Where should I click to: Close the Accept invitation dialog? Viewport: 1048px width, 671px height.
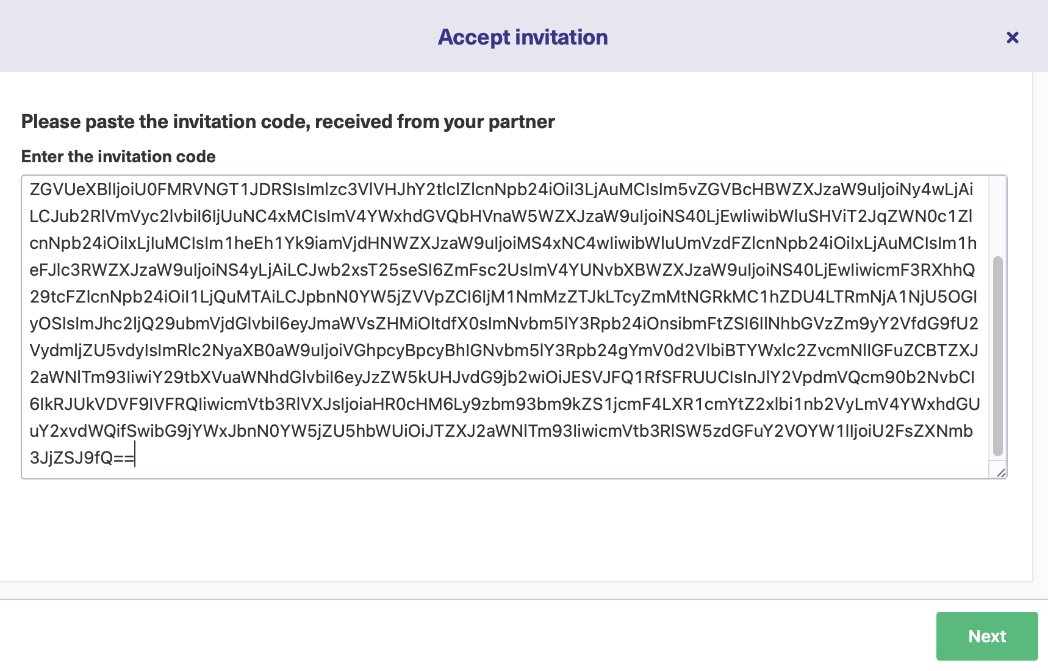1013,38
